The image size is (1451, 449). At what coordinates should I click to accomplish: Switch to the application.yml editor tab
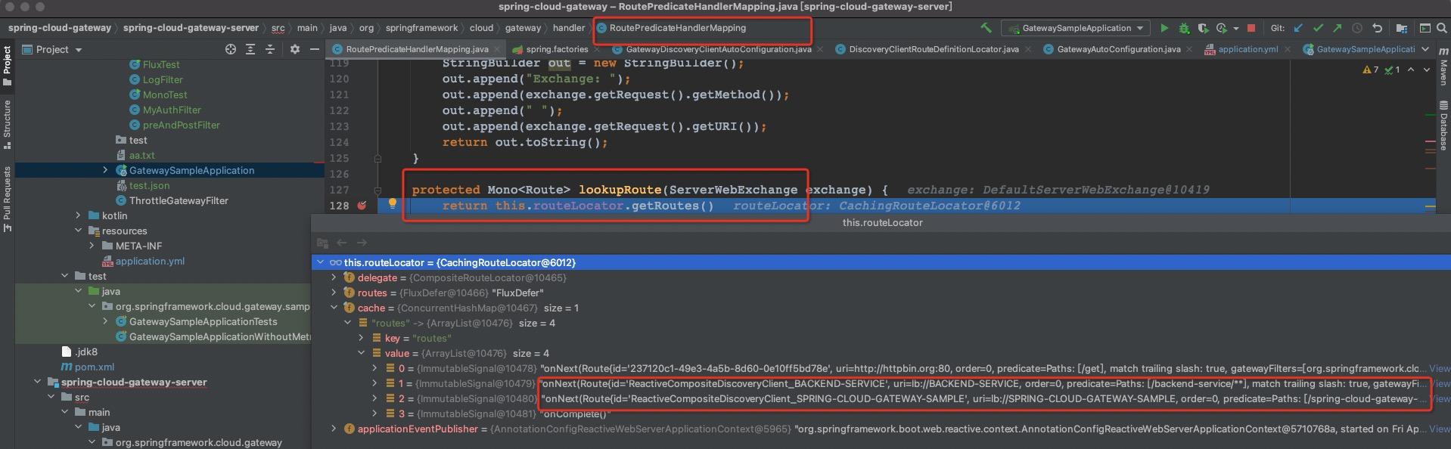(1247, 49)
